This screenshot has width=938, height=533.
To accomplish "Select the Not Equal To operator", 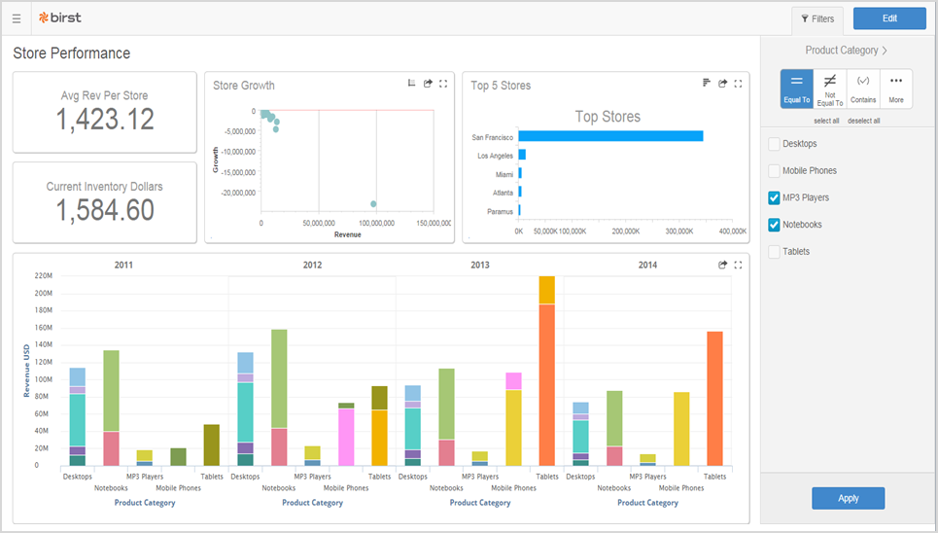I will 830,89.
